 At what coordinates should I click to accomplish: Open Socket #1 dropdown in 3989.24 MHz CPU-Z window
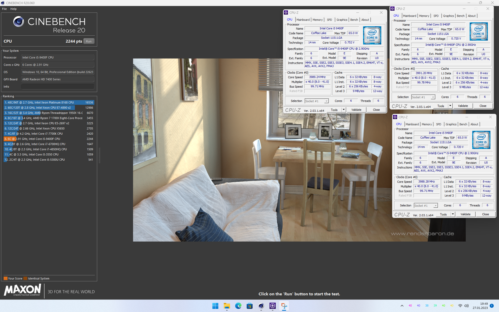pyautogui.click(x=317, y=101)
